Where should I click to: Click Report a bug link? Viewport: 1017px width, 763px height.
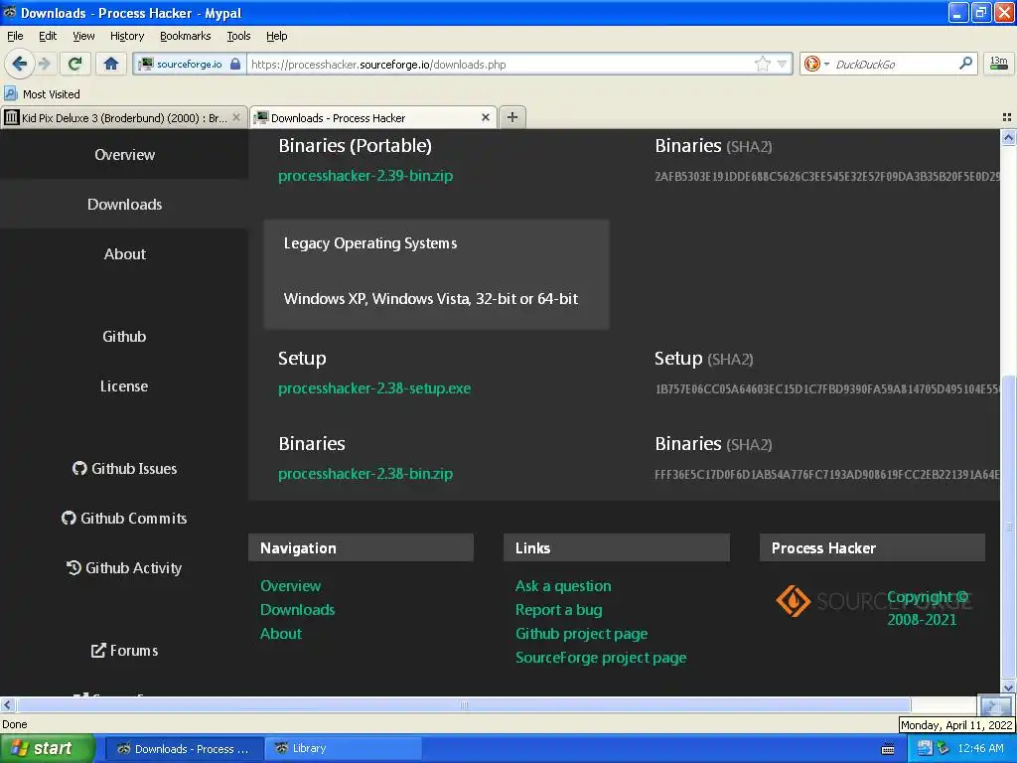tap(558, 610)
